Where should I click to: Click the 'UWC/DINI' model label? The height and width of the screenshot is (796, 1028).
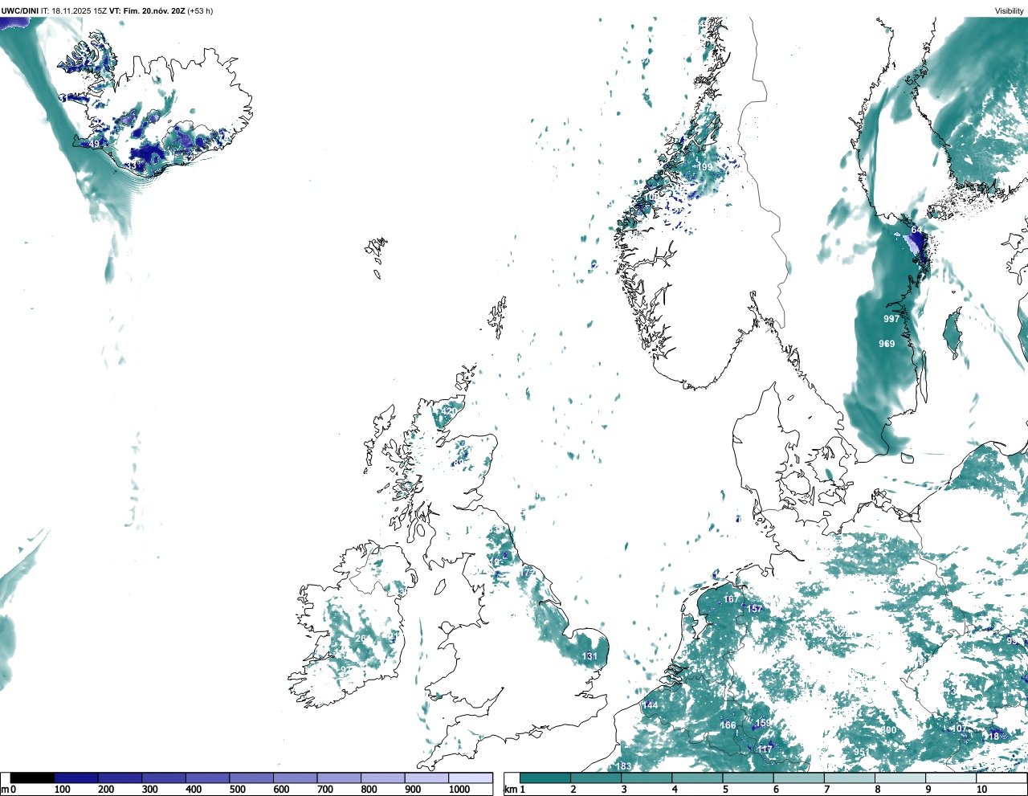(x=20, y=11)
